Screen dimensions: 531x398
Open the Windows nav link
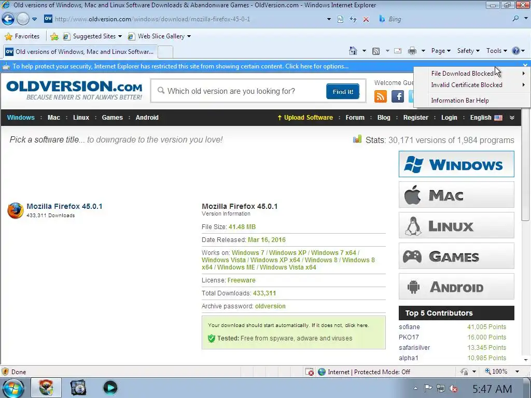21,118
